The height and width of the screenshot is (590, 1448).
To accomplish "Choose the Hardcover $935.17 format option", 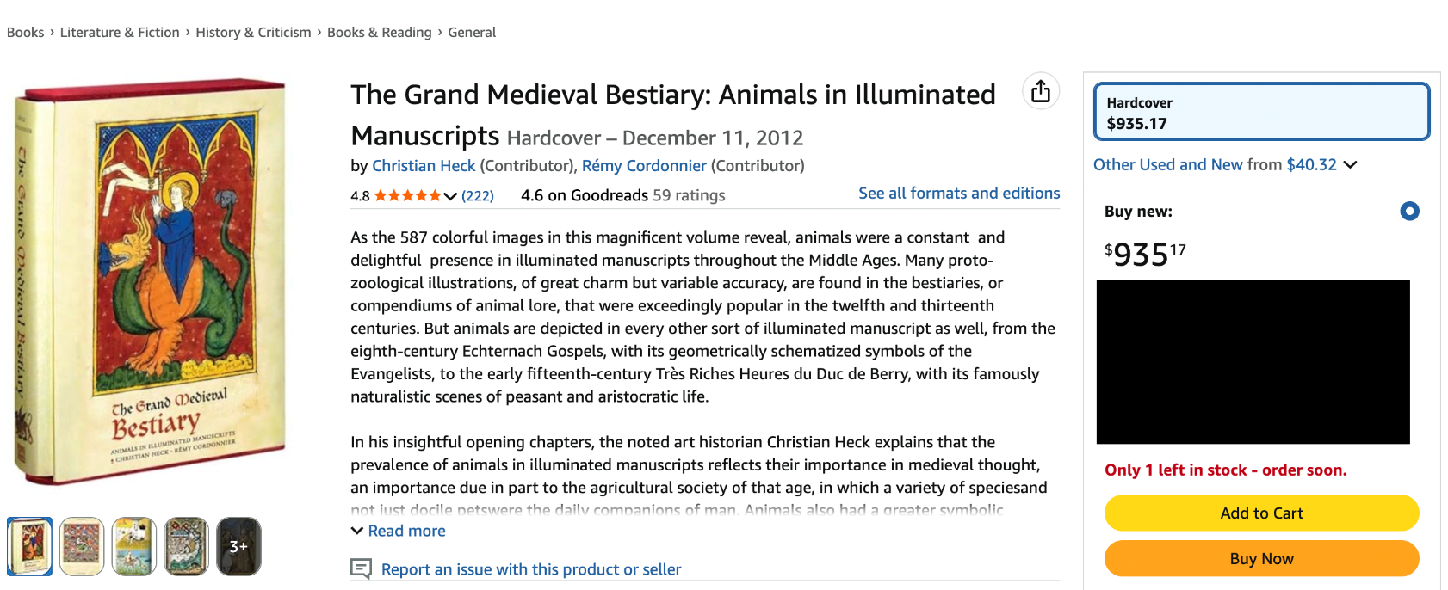I will 1261,112.
